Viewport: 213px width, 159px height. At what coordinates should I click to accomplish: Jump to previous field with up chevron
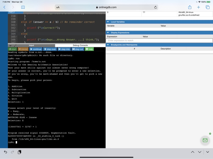tap(193, 152)
